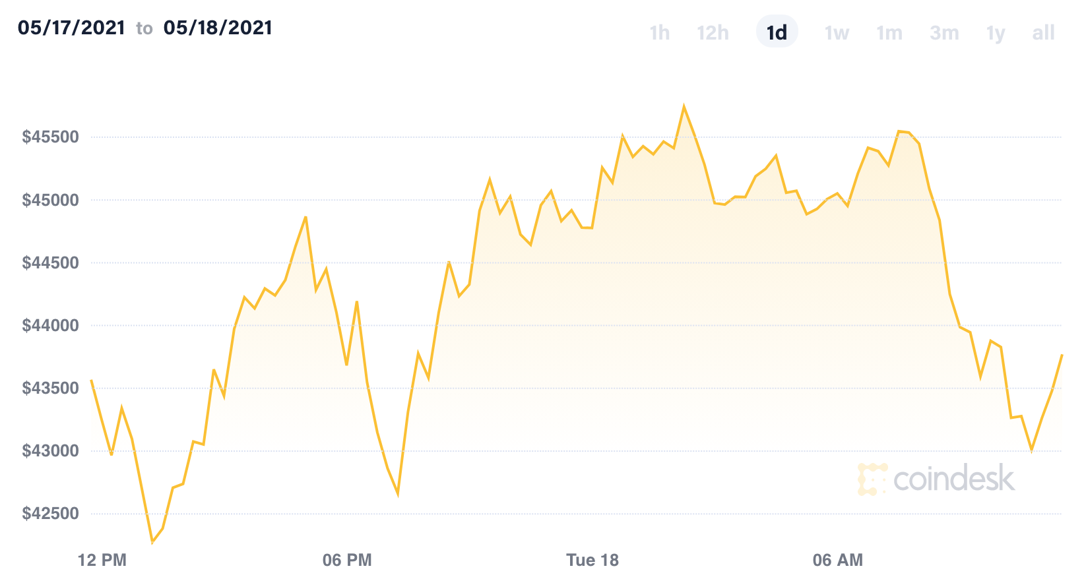Click the highlighted 1d time range
Screen dimensions: 1086x583
click(777, 32)
